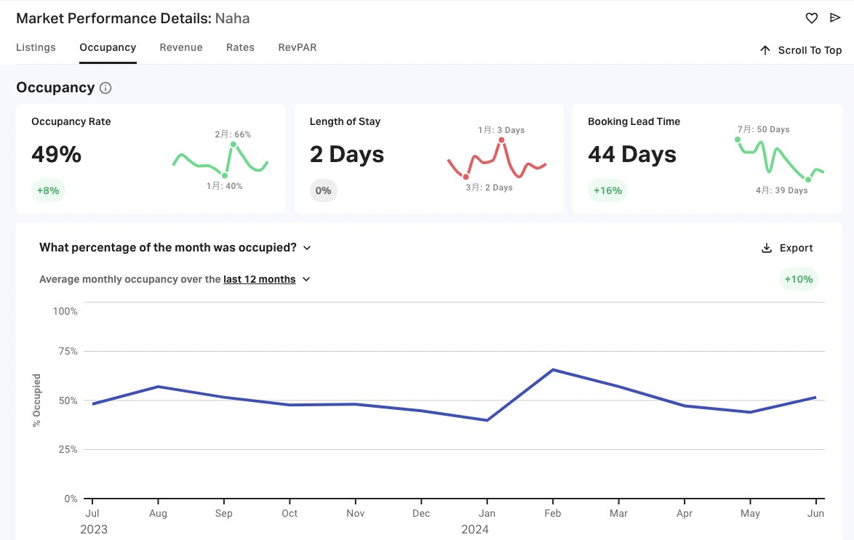The height and width of the screenshot is (540, 854).
Task: Click the heart favorite icon
Action: tap(812, 18)
